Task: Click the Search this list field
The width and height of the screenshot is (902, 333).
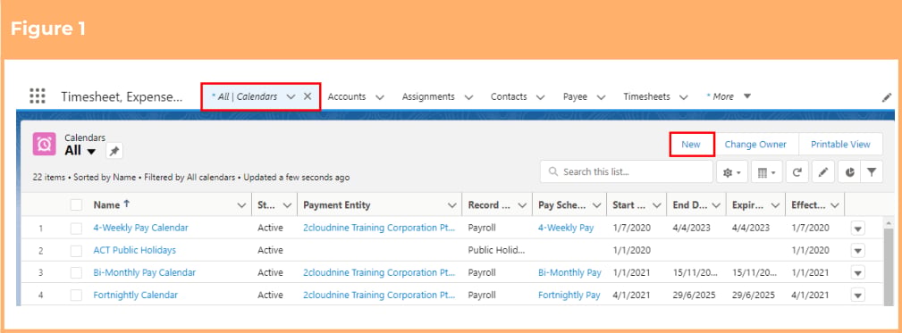Action: (x=627, y=171)
